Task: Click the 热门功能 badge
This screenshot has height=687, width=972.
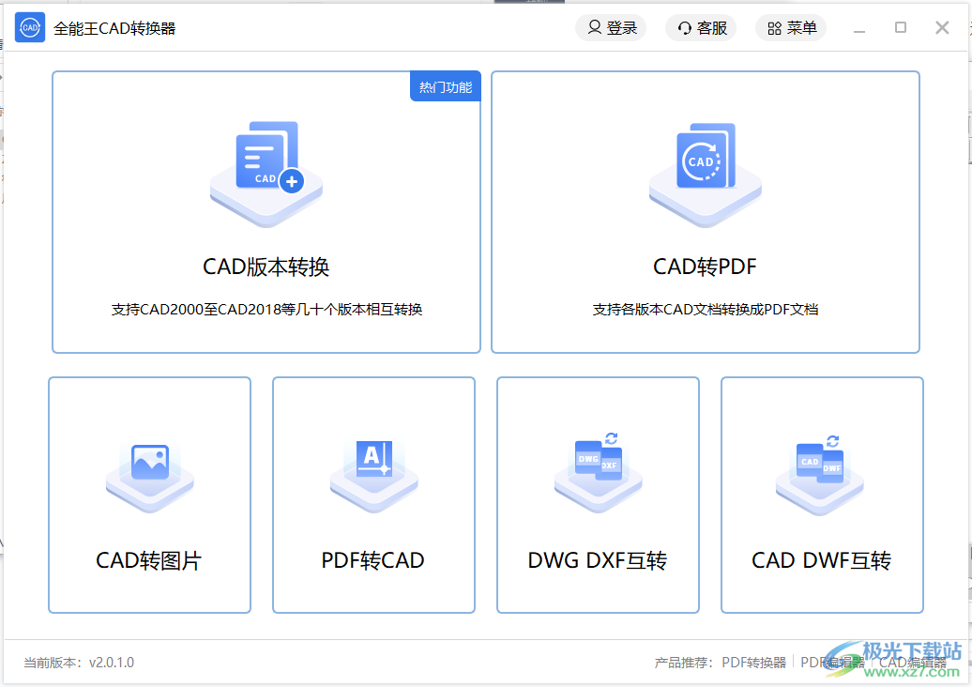Action: click(445, 86)
